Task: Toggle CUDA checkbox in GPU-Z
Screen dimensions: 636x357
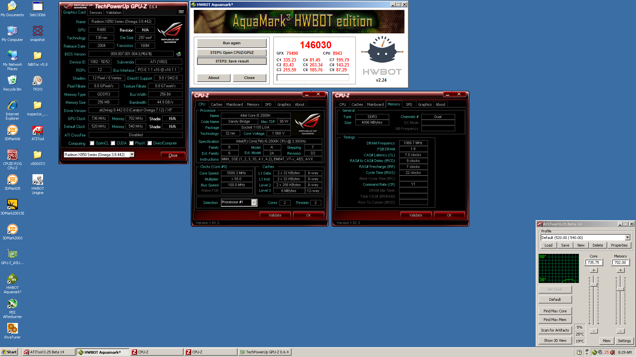Action: pyautogui.click(x=113, y=143)
